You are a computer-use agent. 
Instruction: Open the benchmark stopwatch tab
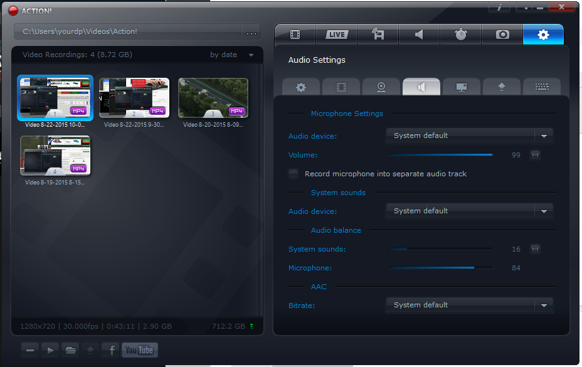tap(460, 35)
